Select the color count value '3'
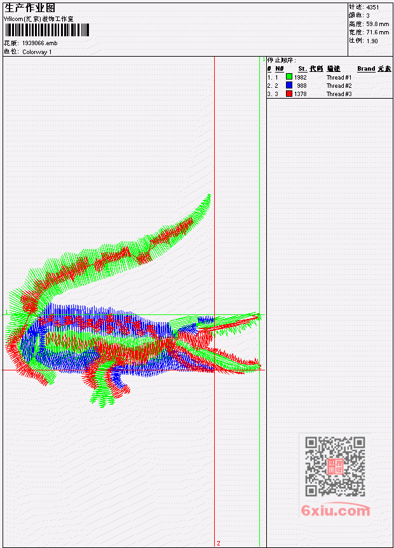The height and width of the screenshot is (548, 394). pyautogui.click(x=368, y=15)
